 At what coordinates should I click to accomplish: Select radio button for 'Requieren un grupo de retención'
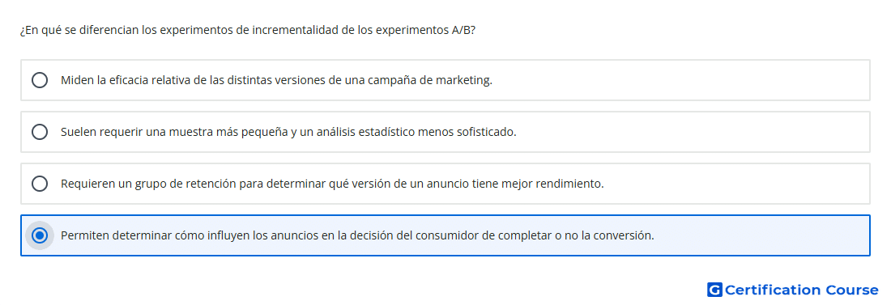coord(40,184)
